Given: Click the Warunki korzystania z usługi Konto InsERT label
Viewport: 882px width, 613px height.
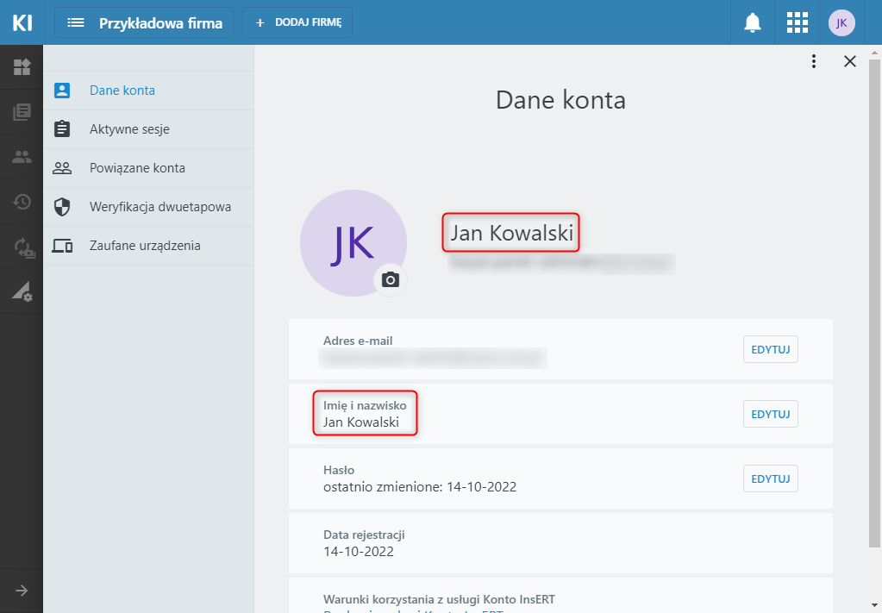Looking at the screenshot, I should 439,599.
